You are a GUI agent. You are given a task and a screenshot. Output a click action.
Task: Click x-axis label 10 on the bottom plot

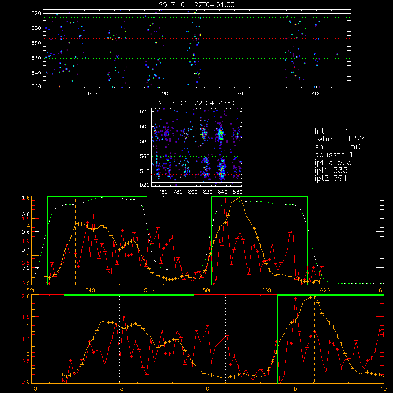click(x=384, y=389)
